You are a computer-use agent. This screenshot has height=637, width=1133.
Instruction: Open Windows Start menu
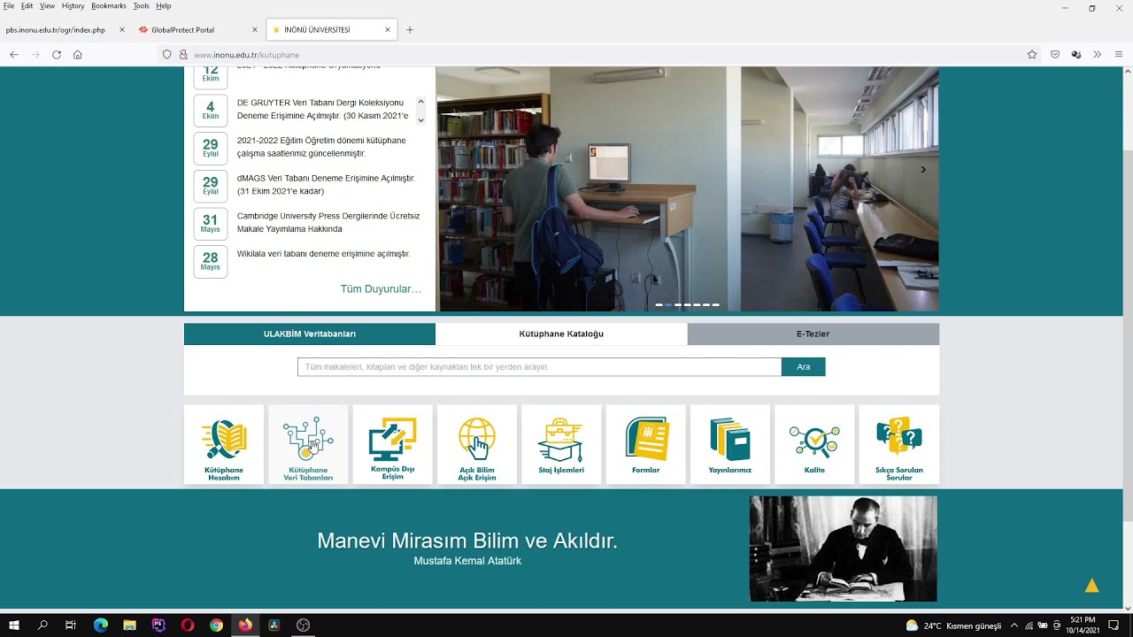[x=14, y=625]
